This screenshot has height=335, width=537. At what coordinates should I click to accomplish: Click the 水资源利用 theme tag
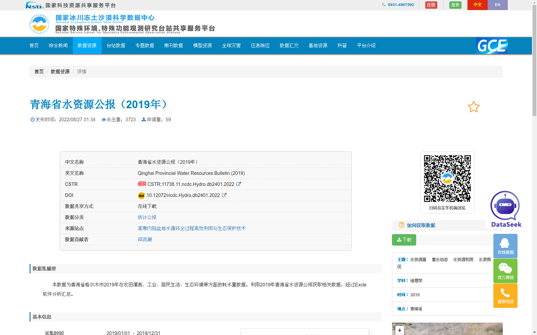pos(463,260)
